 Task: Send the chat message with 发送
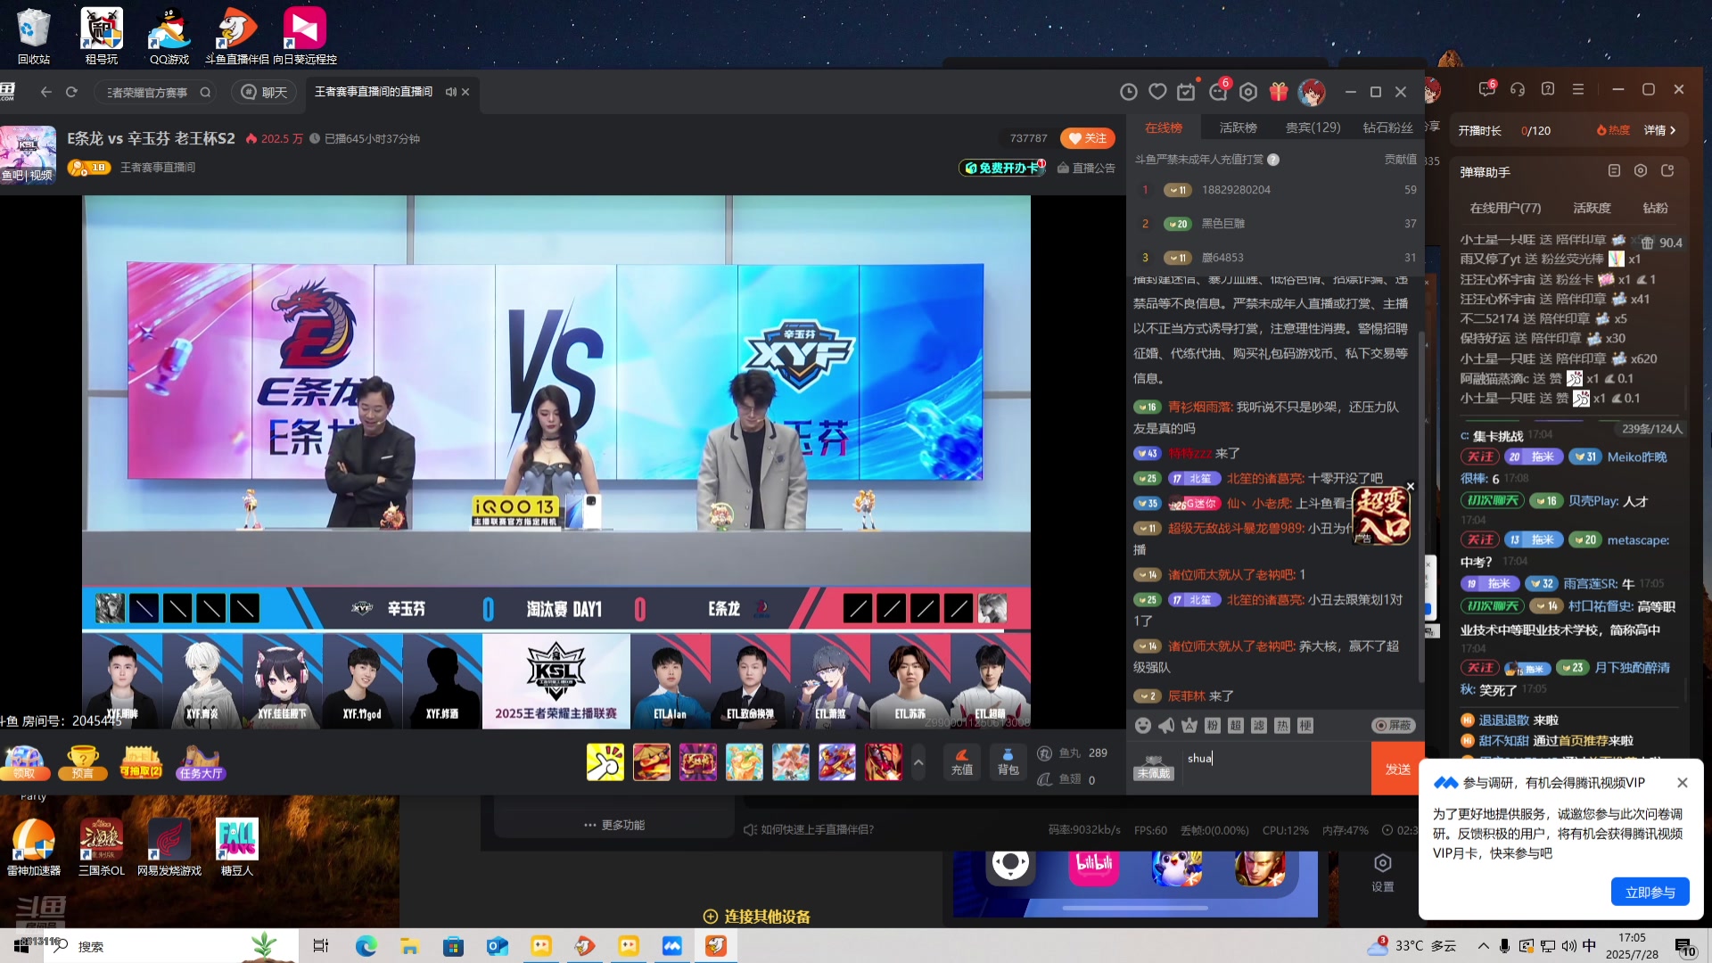(x=1397, y=769)
